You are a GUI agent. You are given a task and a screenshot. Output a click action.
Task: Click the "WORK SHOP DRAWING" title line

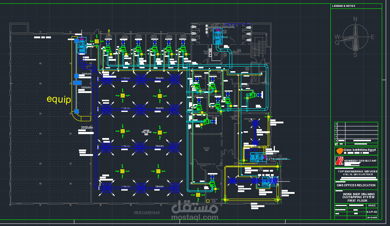tap(359, 194)
